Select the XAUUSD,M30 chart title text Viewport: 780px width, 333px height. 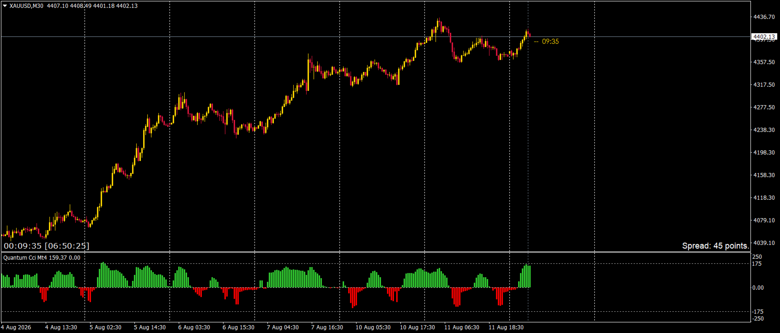(26, 6)
